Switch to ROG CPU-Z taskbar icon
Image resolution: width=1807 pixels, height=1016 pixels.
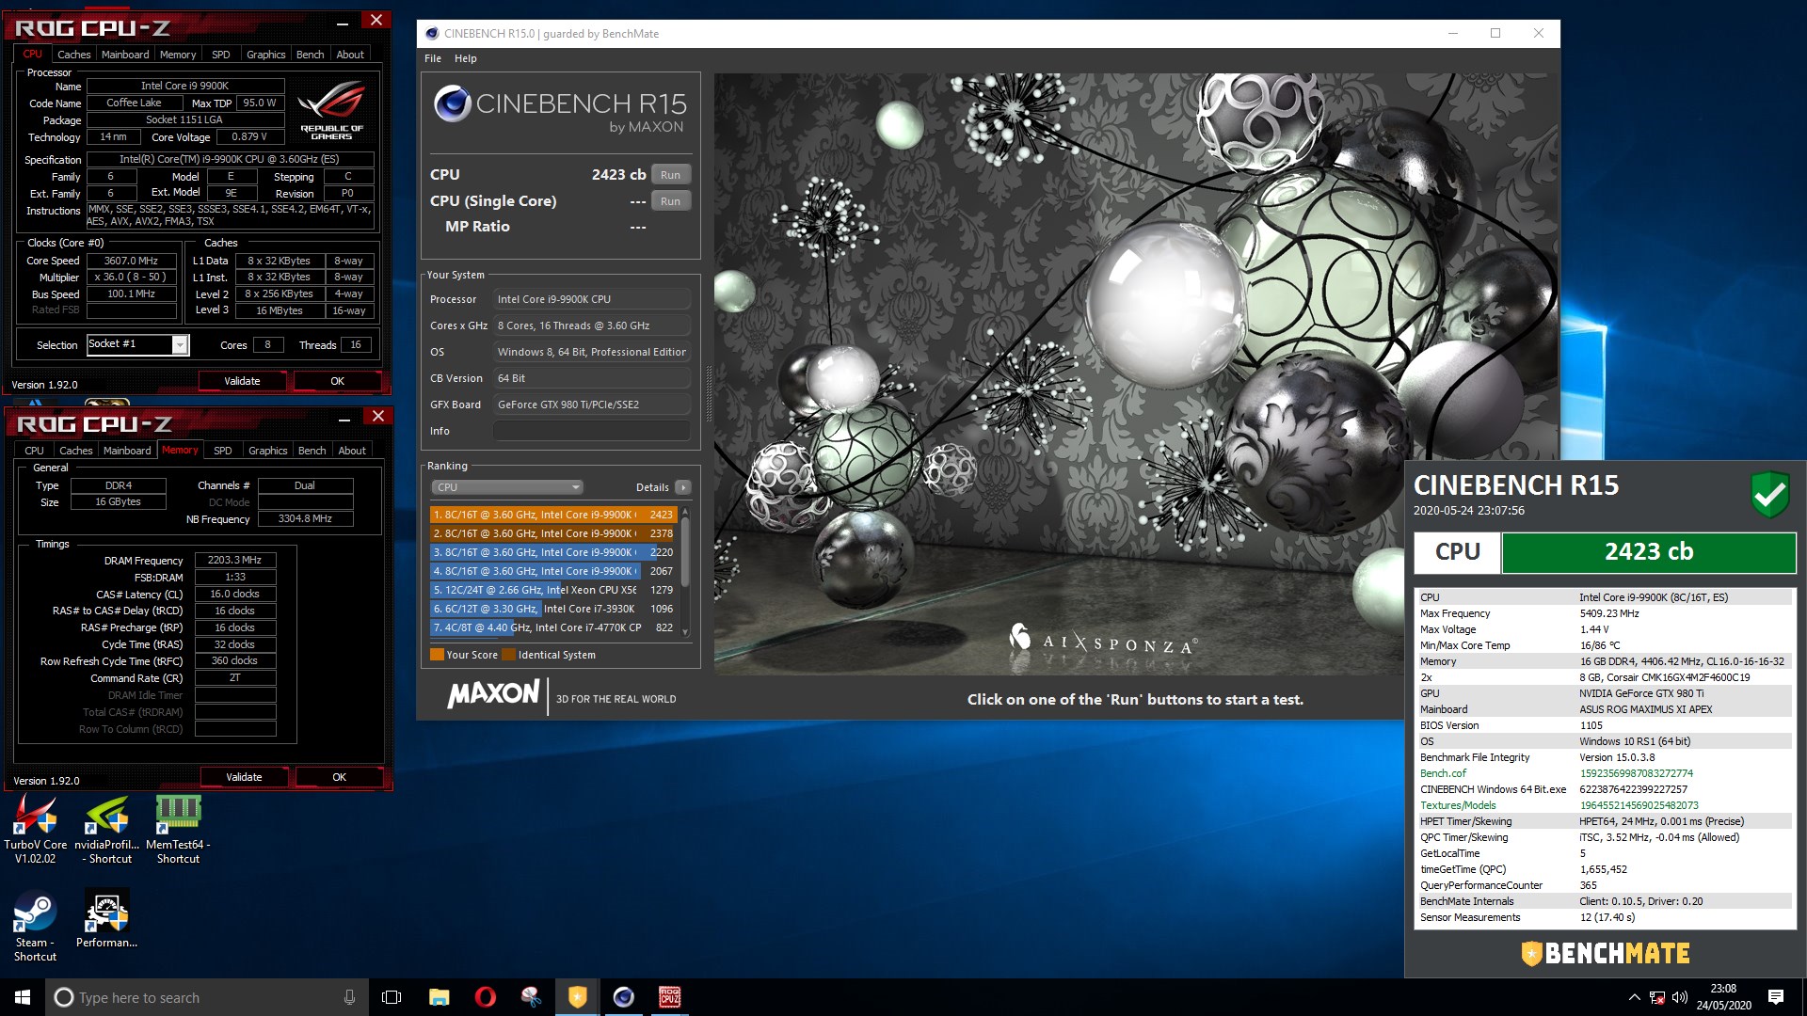tap(669, 997)
